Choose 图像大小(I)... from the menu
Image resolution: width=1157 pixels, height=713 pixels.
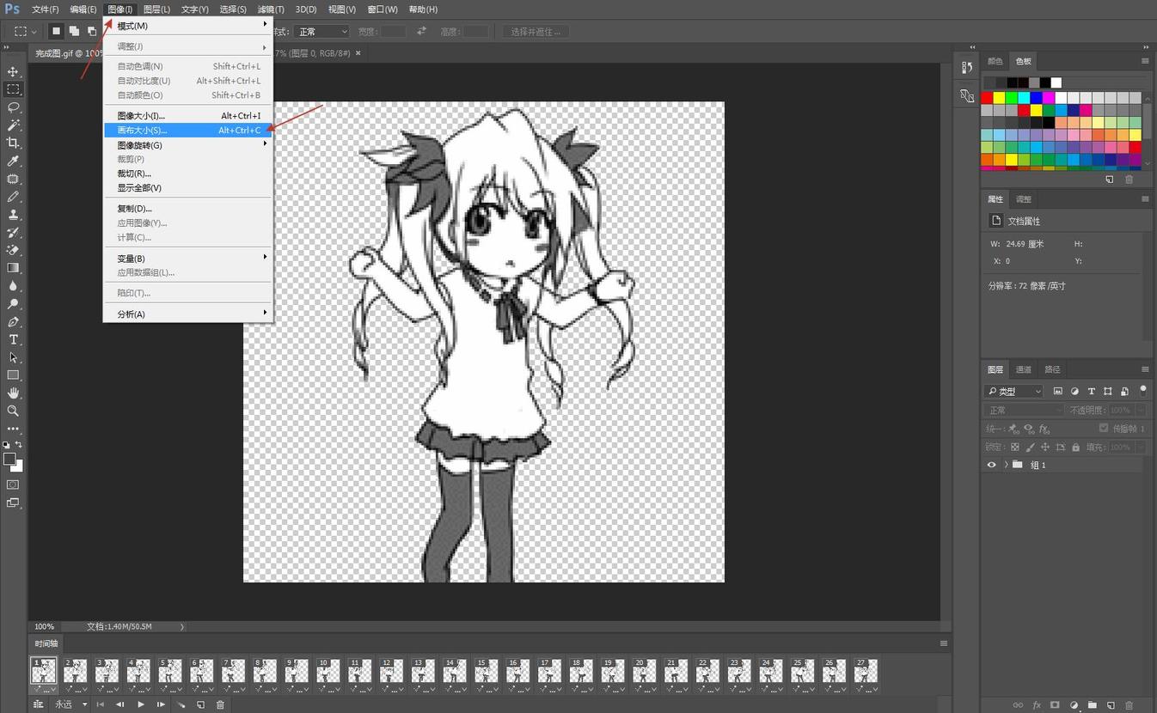(x=141, y=116)
